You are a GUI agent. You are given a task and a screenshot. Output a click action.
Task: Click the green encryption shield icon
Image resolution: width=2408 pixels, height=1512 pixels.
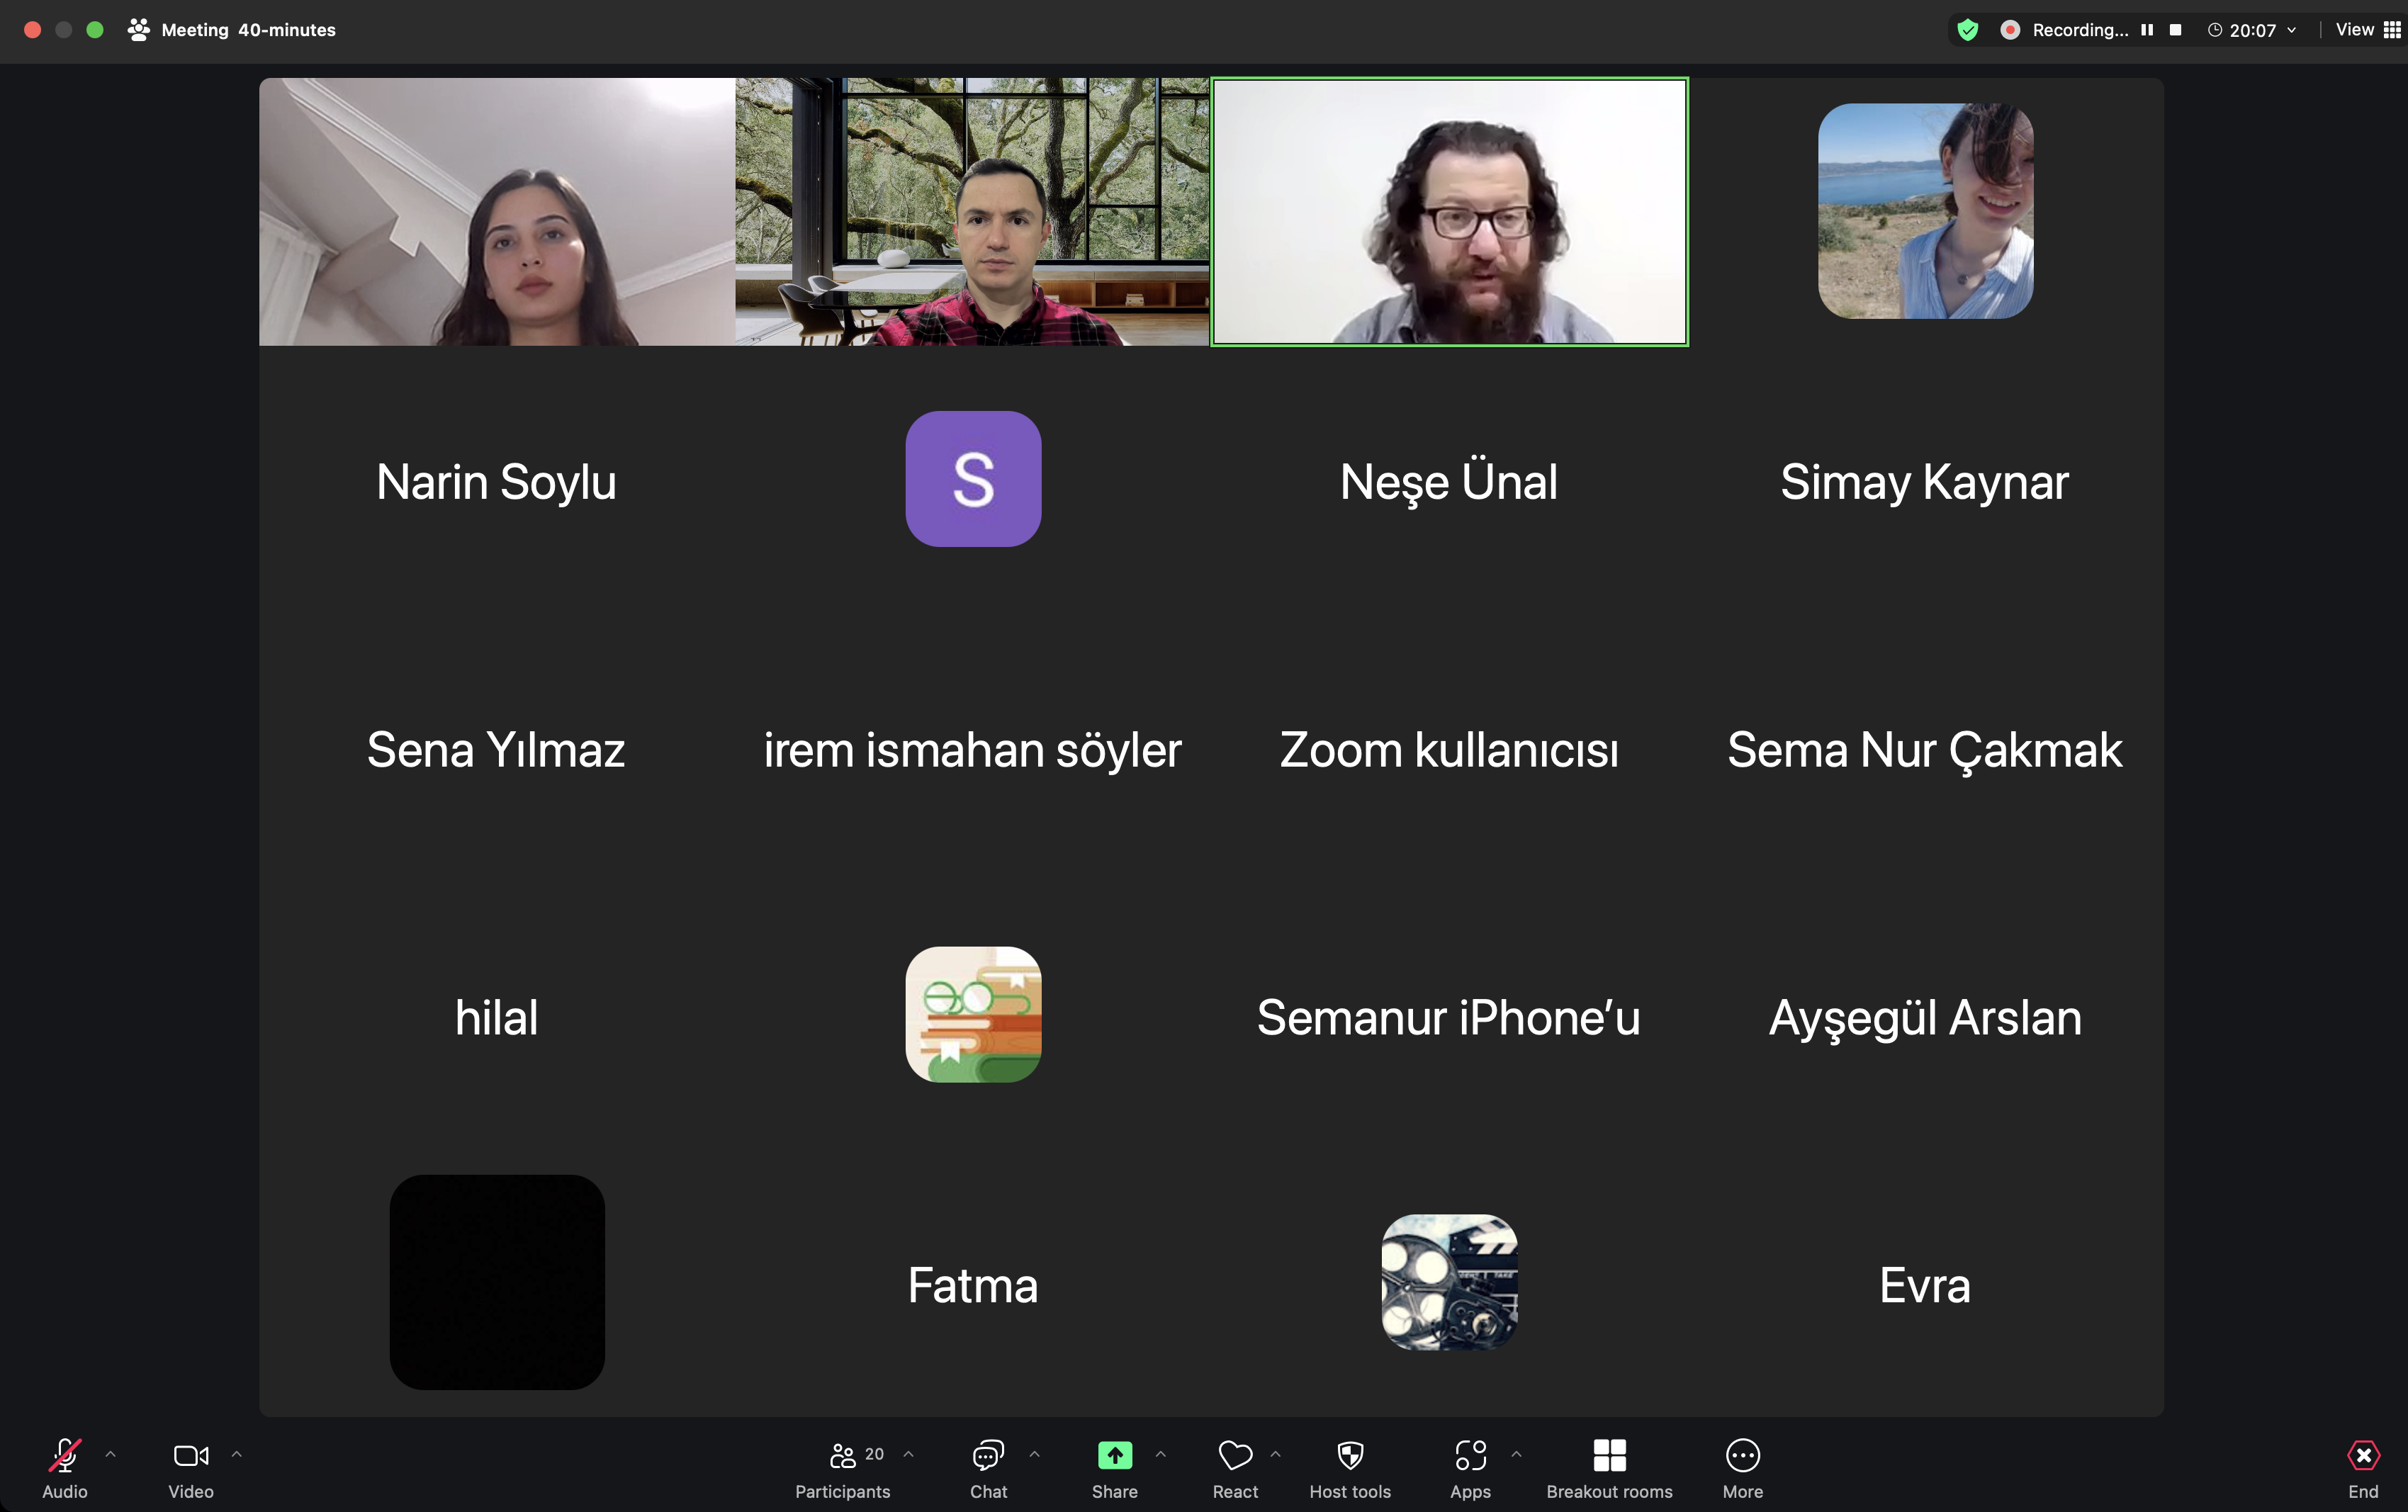(1967, 30)
